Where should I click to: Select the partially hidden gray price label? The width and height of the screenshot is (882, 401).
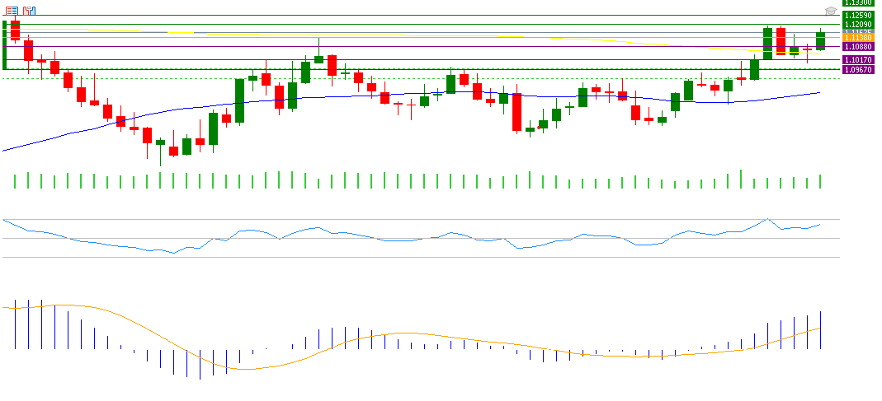[860, 32]
